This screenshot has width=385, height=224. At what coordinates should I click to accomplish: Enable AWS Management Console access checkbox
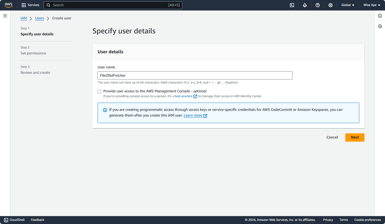99,91
